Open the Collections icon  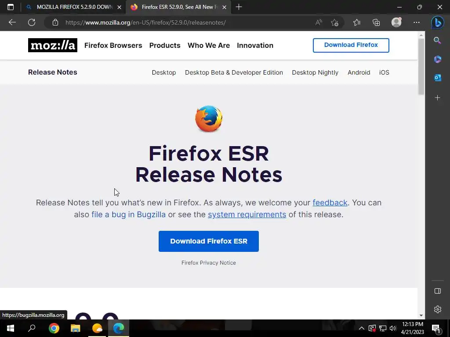pos(376,22)
